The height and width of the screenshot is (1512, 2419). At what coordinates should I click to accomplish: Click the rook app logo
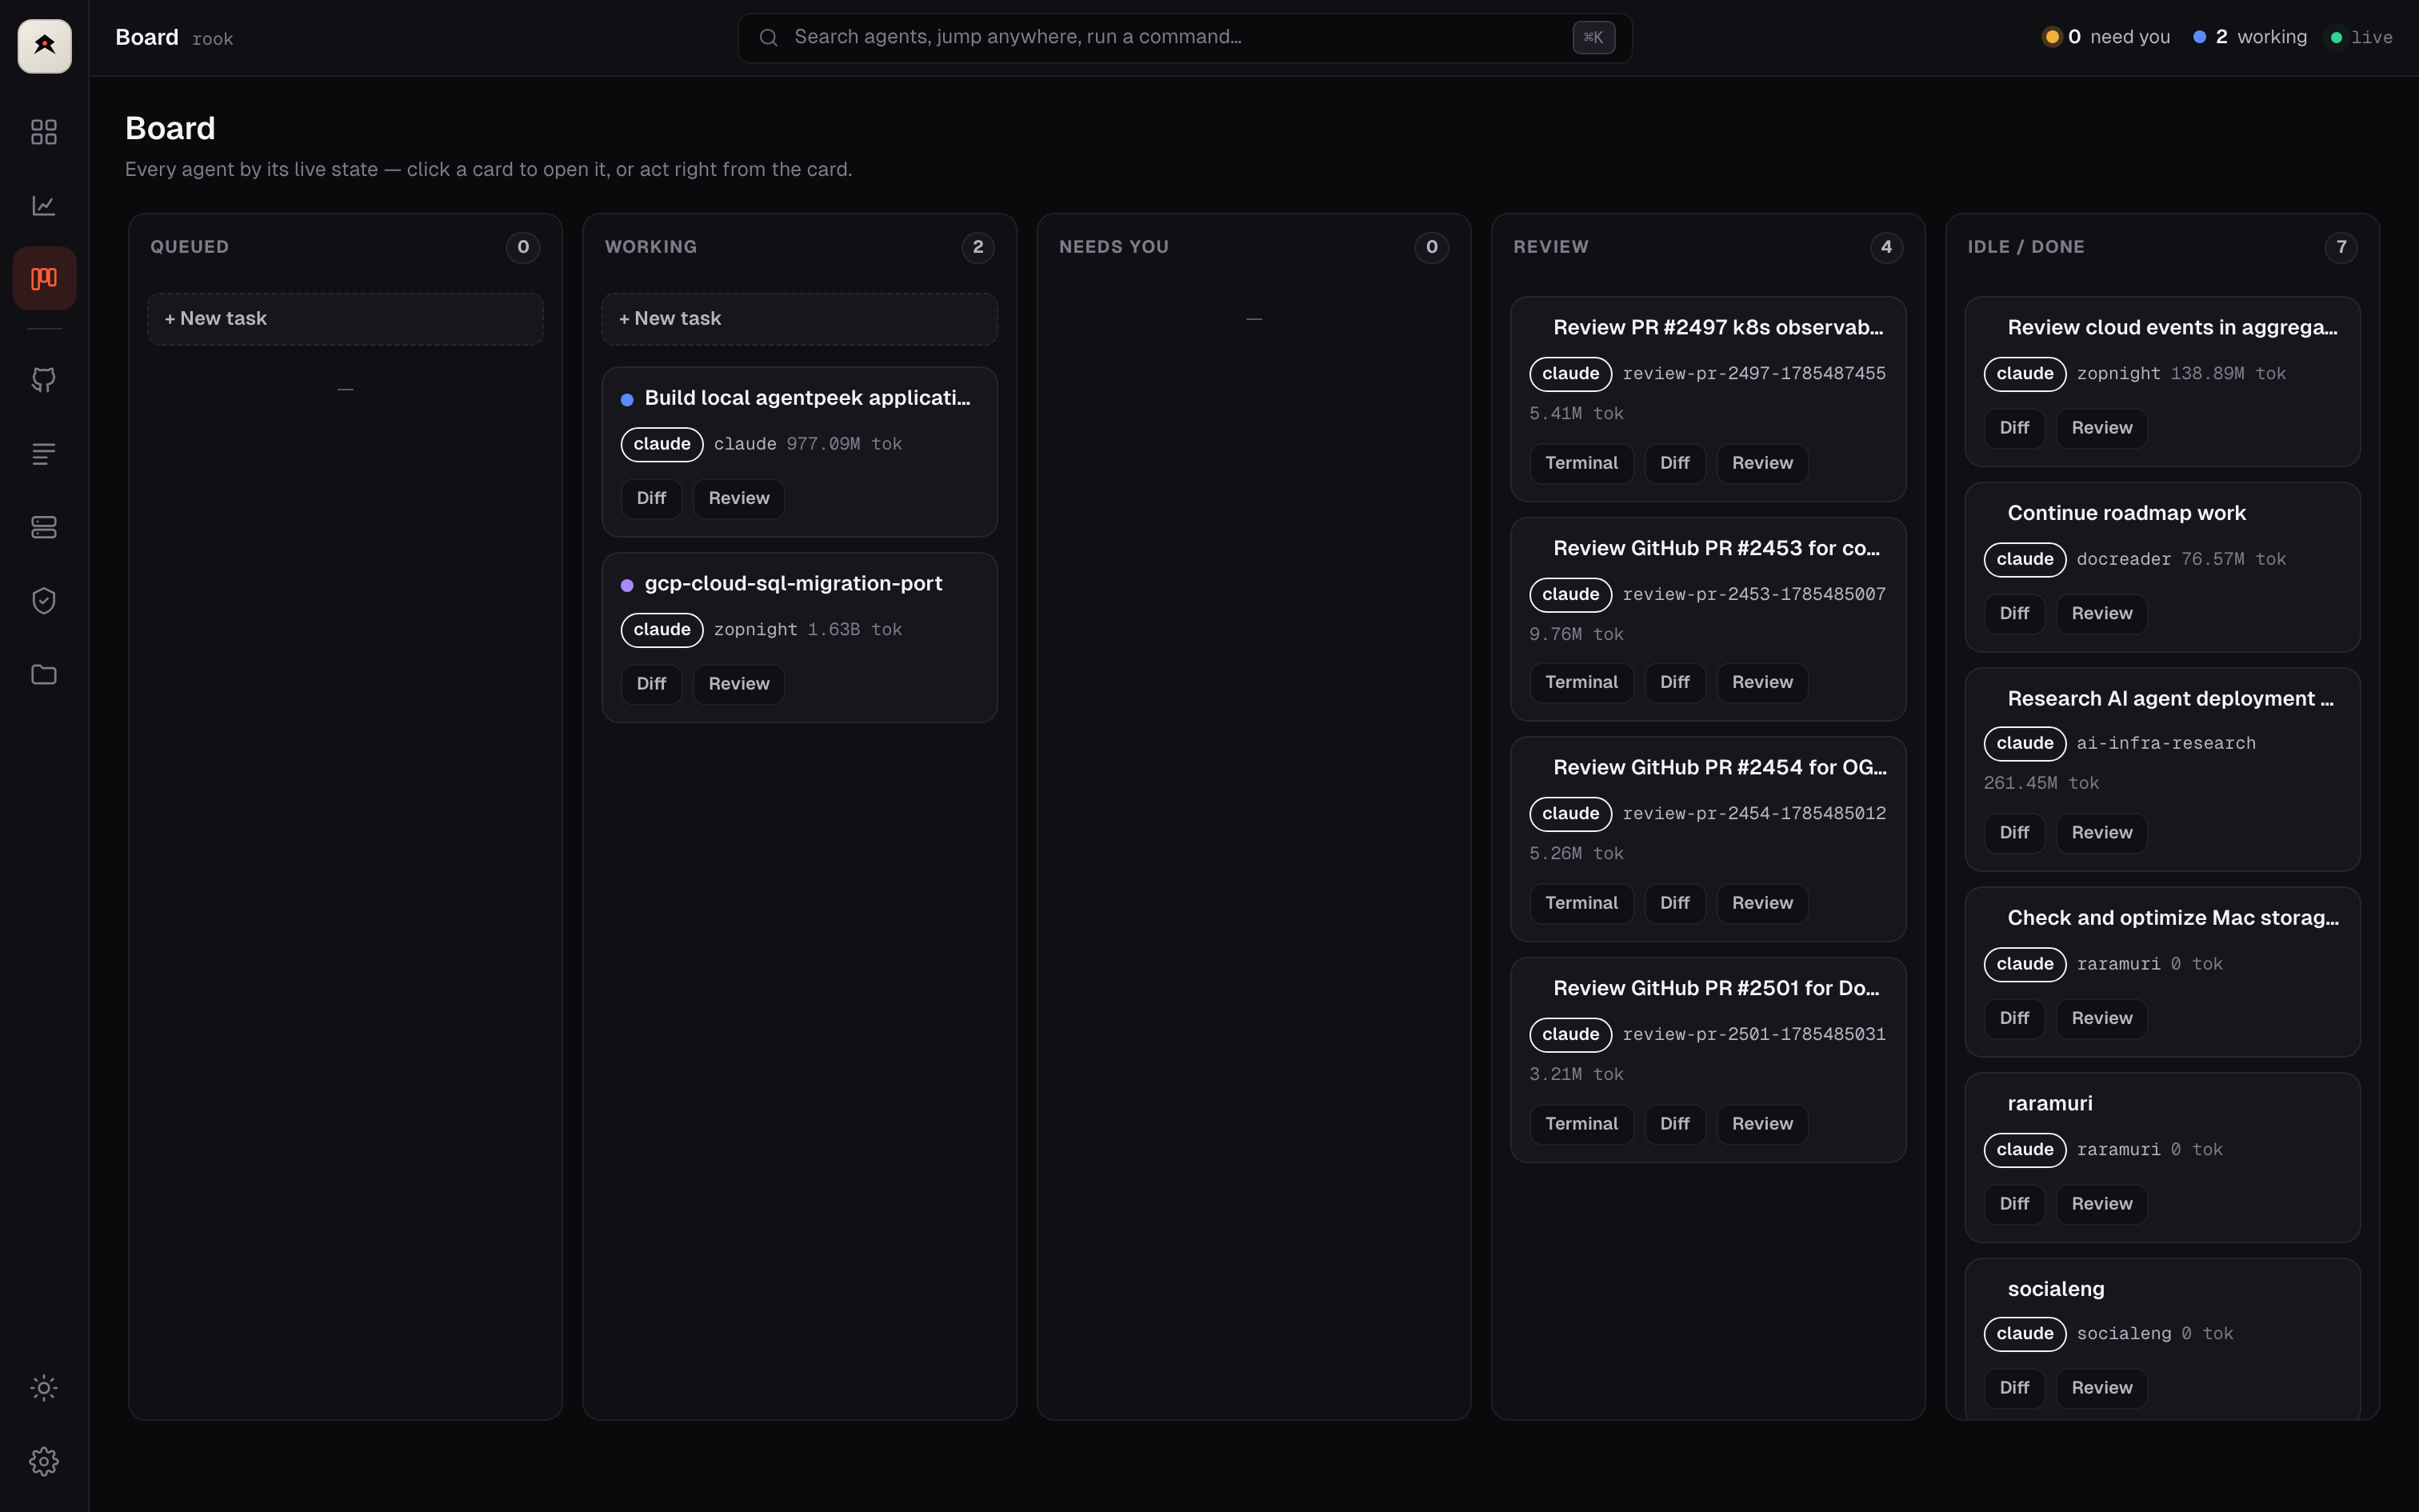[44, 45]
